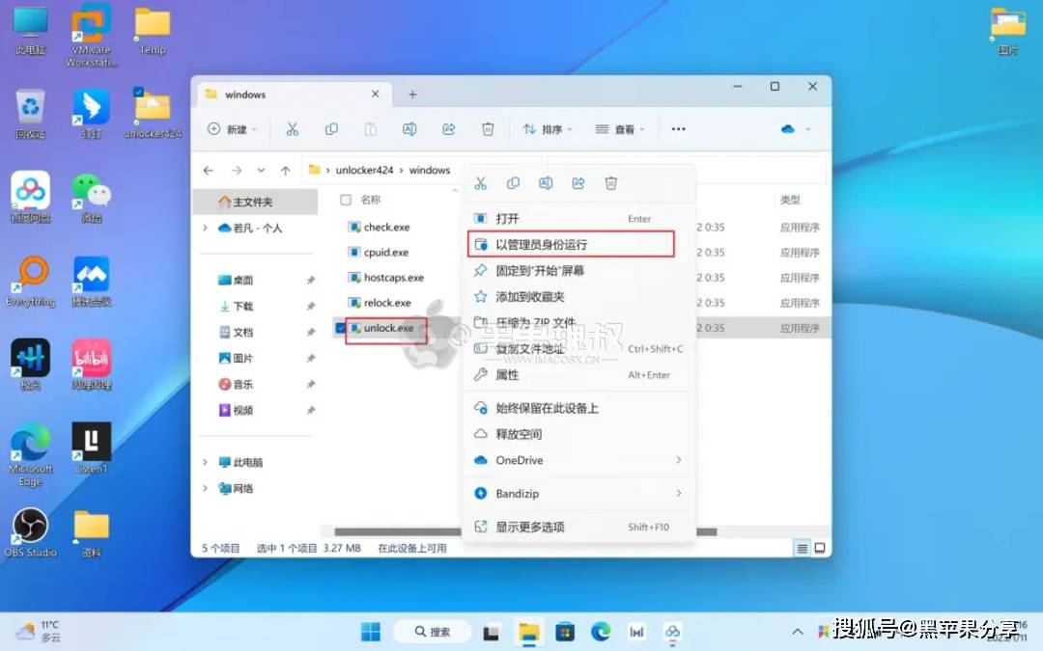Image resolution: width=1043 pixels, height=651 pixels.
Task: Sort files by the 名称 column header
Action: [x=371, y=200]
